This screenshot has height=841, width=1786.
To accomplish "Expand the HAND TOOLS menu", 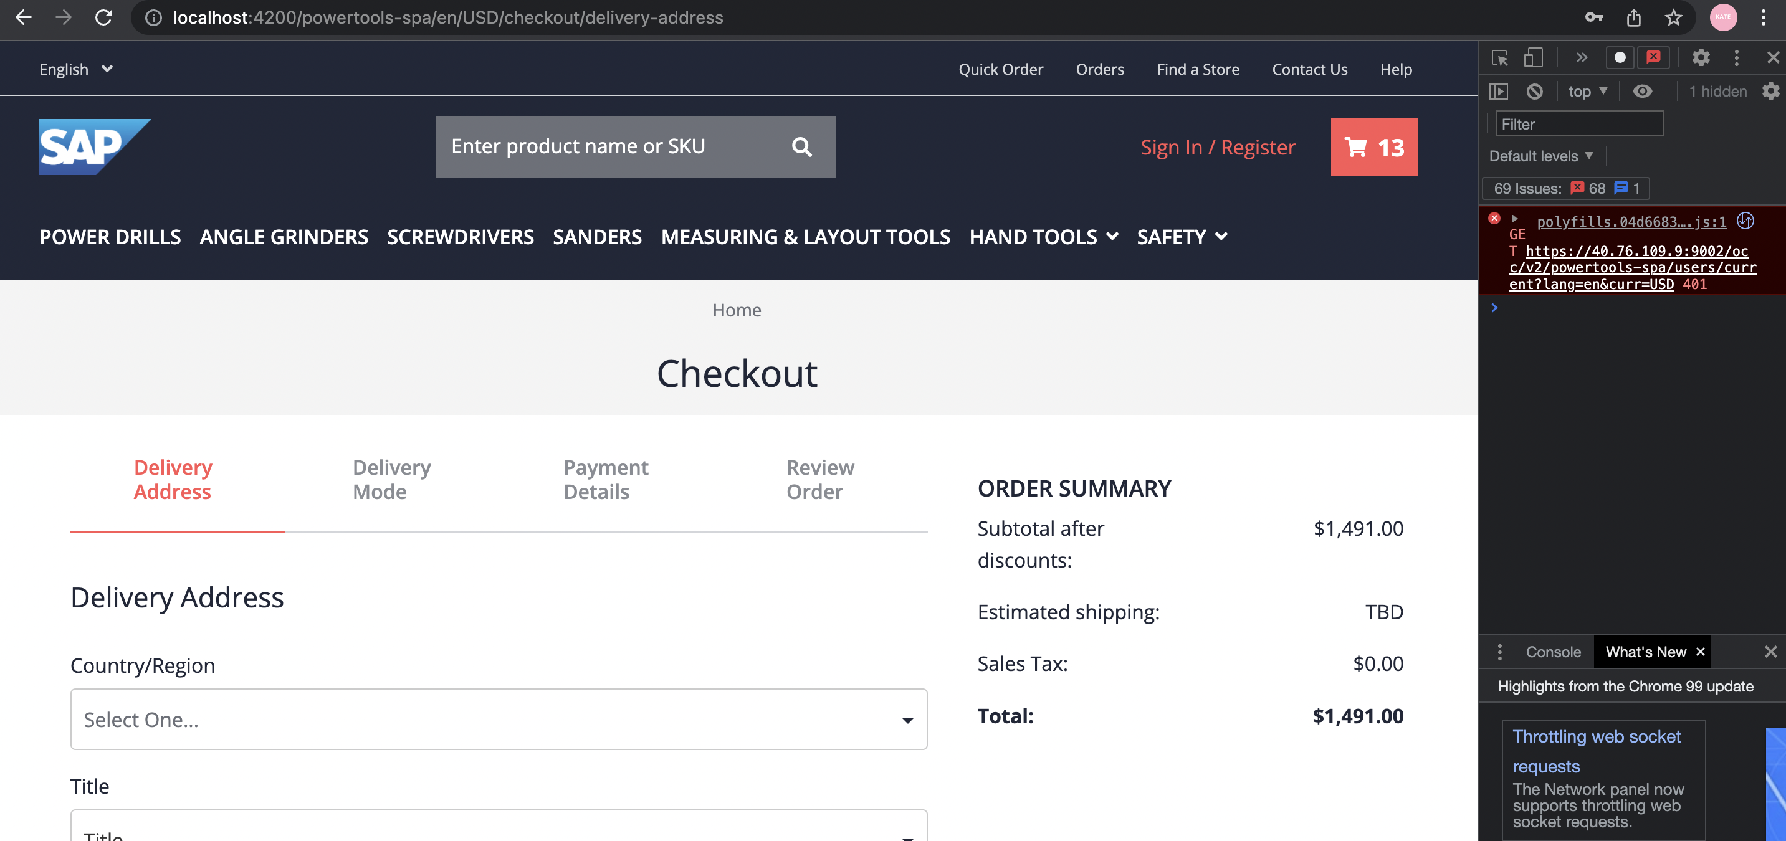I will tap(1043, 237).
